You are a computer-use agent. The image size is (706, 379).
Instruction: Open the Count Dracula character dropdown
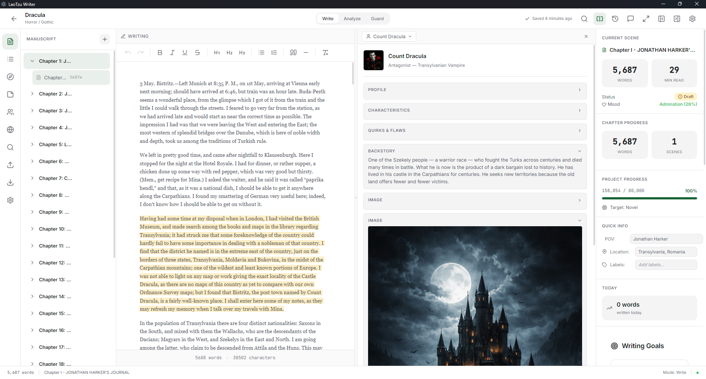coord(389,36)
